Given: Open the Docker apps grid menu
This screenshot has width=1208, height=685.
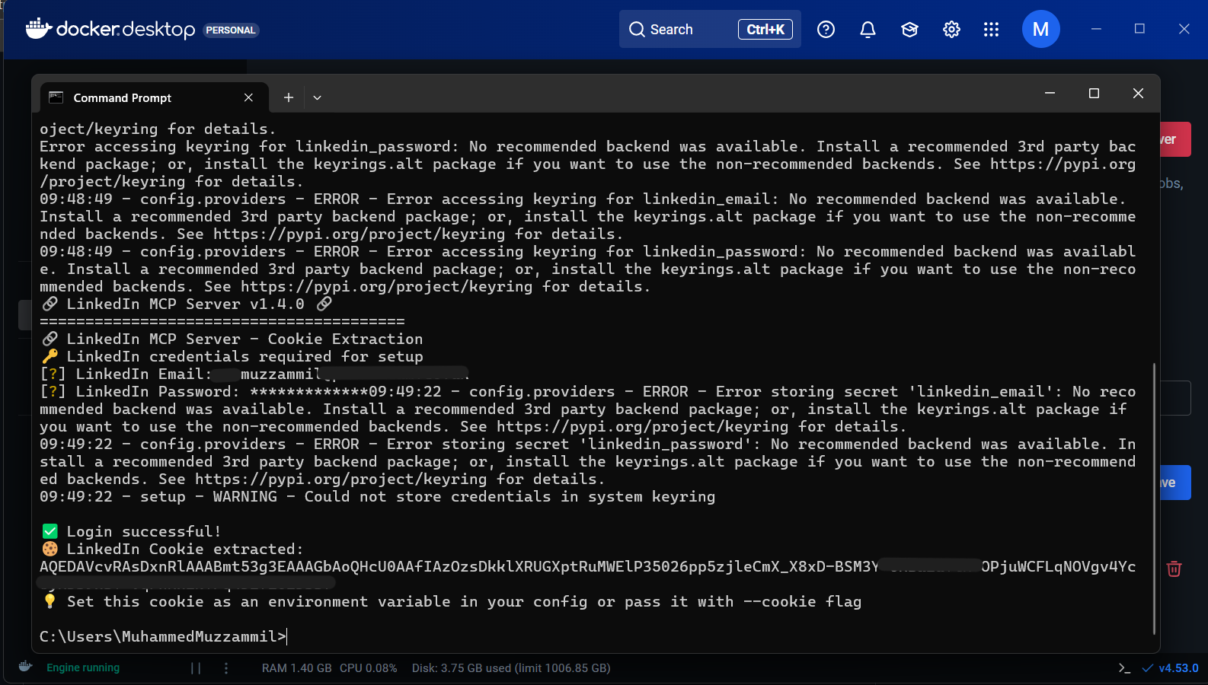Looking at the screenshot, I should (x=991, y=30).
